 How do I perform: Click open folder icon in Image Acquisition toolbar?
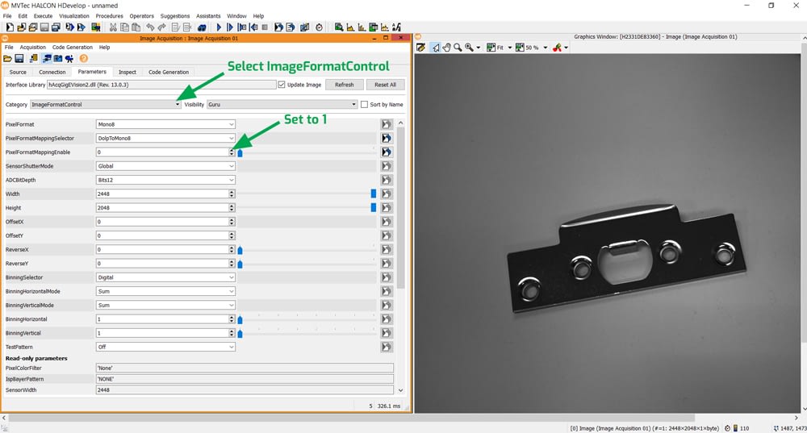point(8,59)
